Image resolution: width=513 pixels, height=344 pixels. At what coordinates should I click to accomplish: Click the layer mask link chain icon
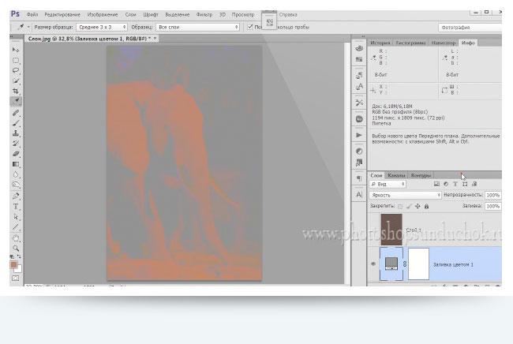[x=405, y=264]
